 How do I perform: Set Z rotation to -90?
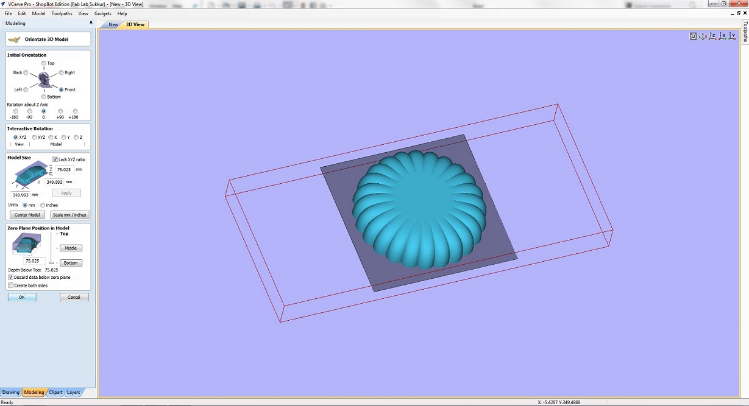click(x=29, y=111)
